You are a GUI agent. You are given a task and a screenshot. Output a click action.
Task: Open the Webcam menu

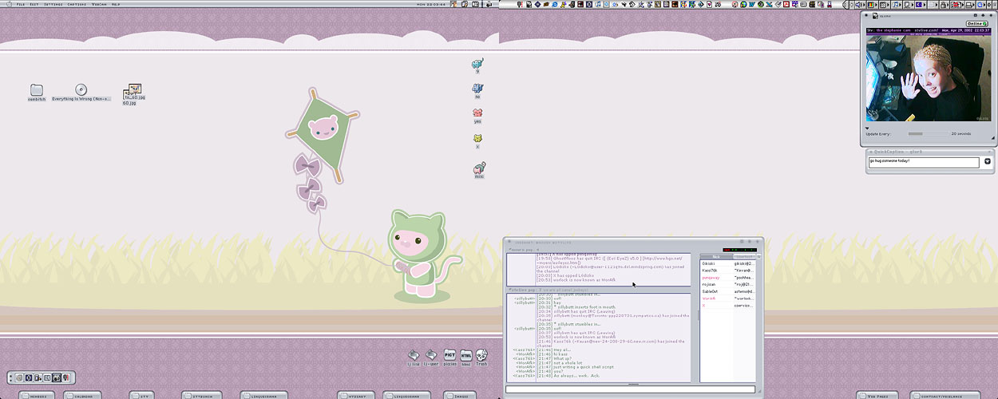point(99,4)
